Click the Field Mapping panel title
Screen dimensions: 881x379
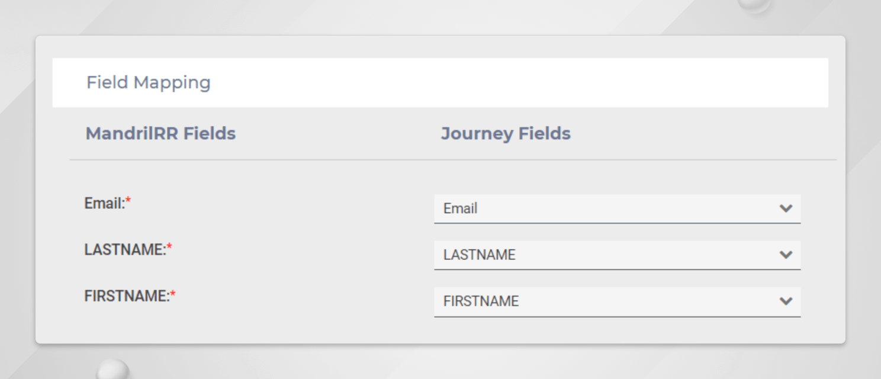click(x=149, y=82)
